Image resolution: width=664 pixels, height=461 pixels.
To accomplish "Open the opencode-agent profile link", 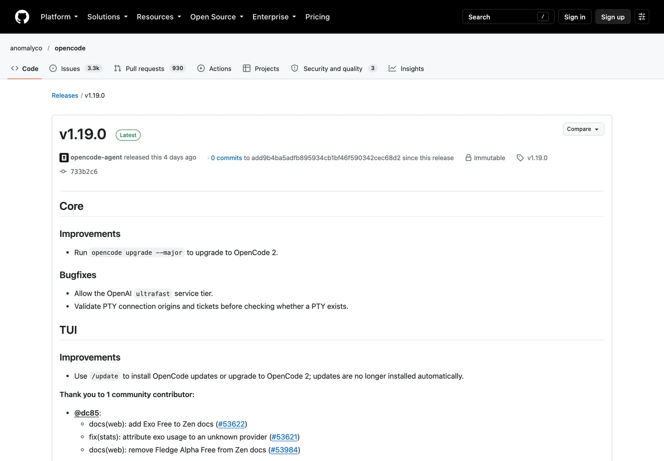I will 96,157.
